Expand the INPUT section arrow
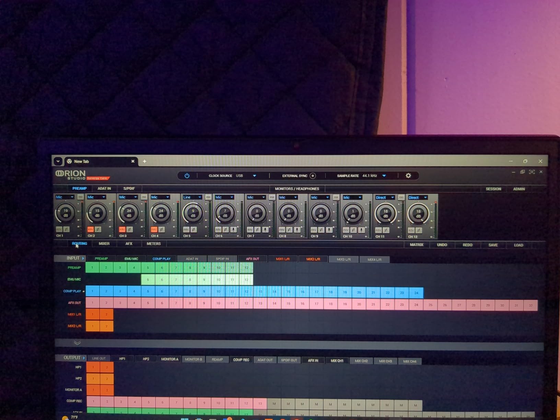 [x=83, y=258]
